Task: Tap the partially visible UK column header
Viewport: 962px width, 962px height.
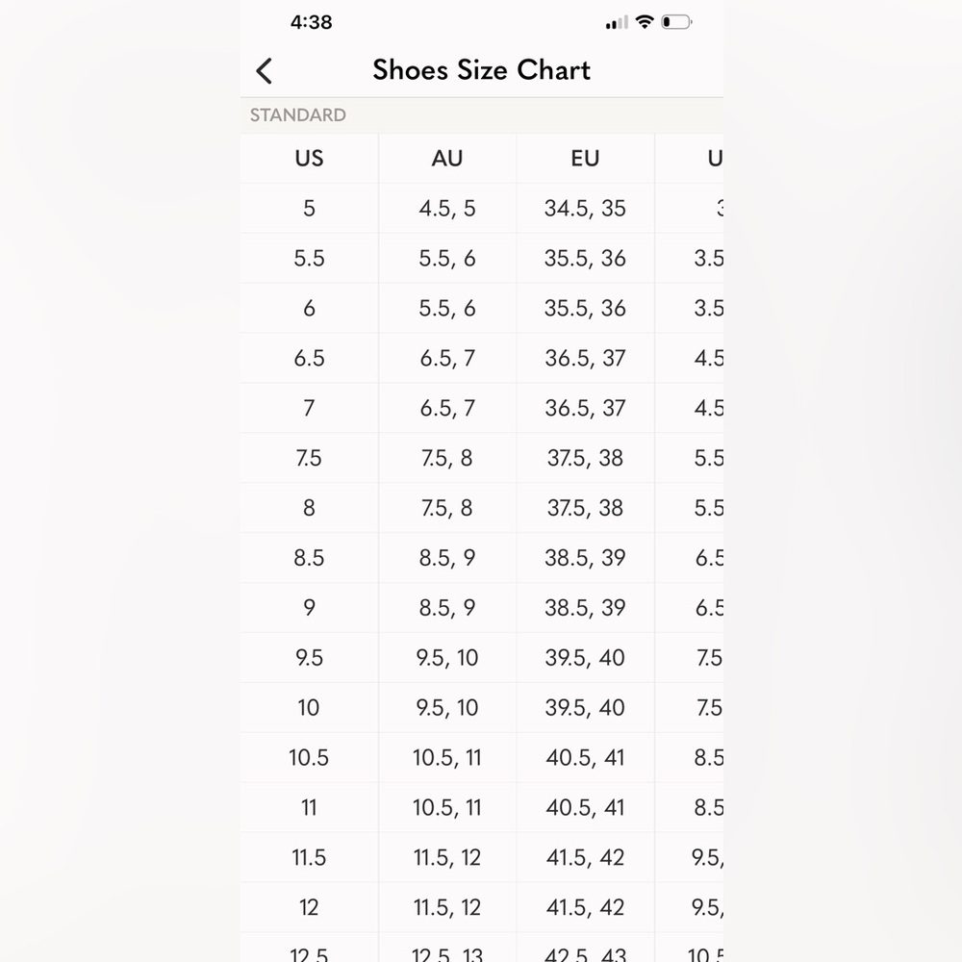Action: 690,159
